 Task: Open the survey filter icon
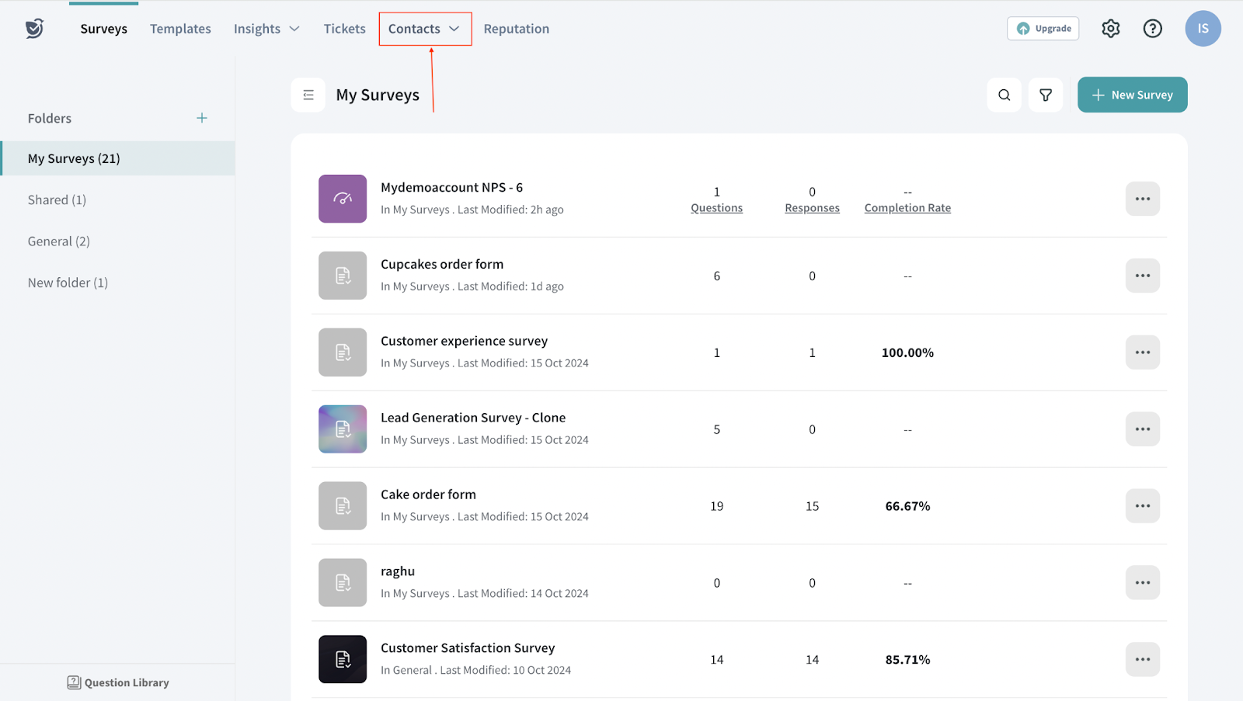[1045, 95]
